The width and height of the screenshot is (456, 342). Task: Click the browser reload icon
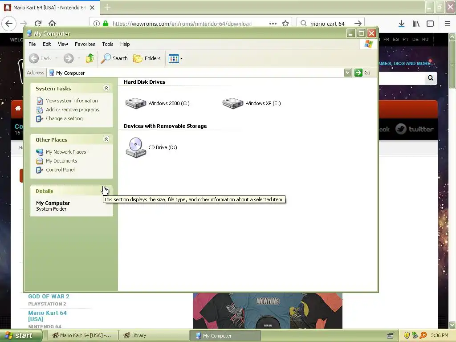(38, 24)
